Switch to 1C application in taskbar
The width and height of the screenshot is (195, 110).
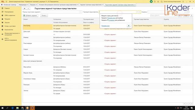coord(27,108)
